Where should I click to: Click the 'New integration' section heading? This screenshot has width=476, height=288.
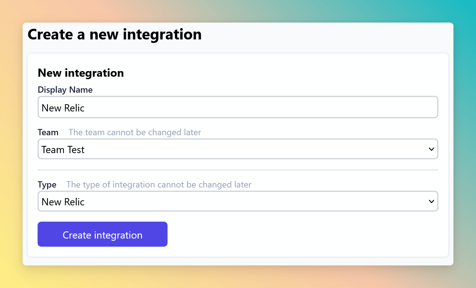[81, 73]
